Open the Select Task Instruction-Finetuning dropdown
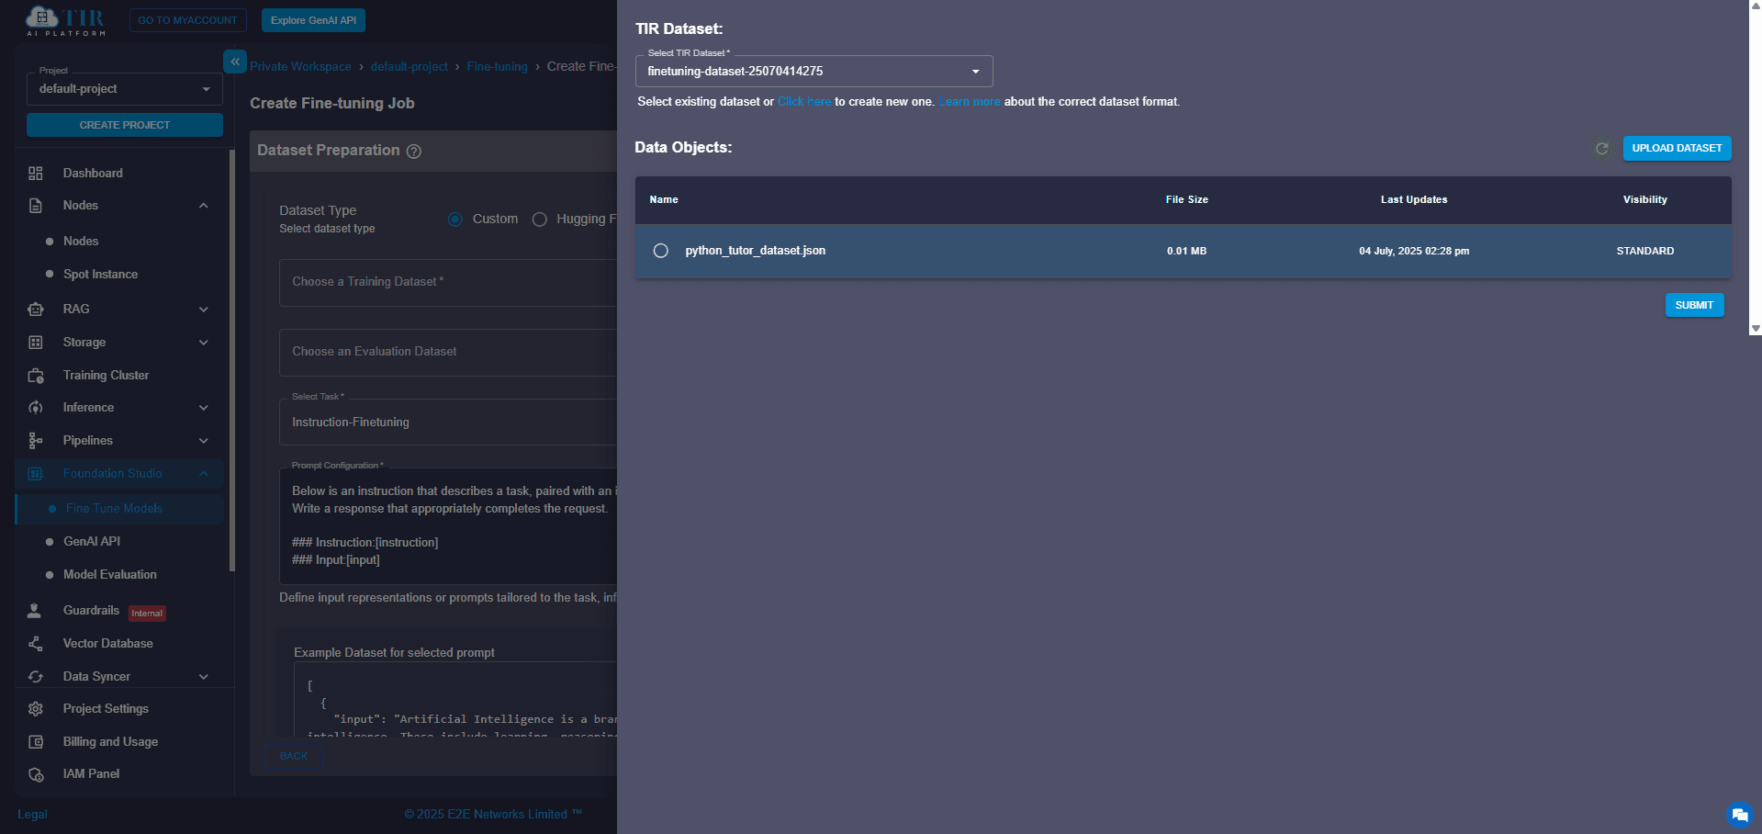Viewport: 1762px width, 834px height. coord(448,423)
